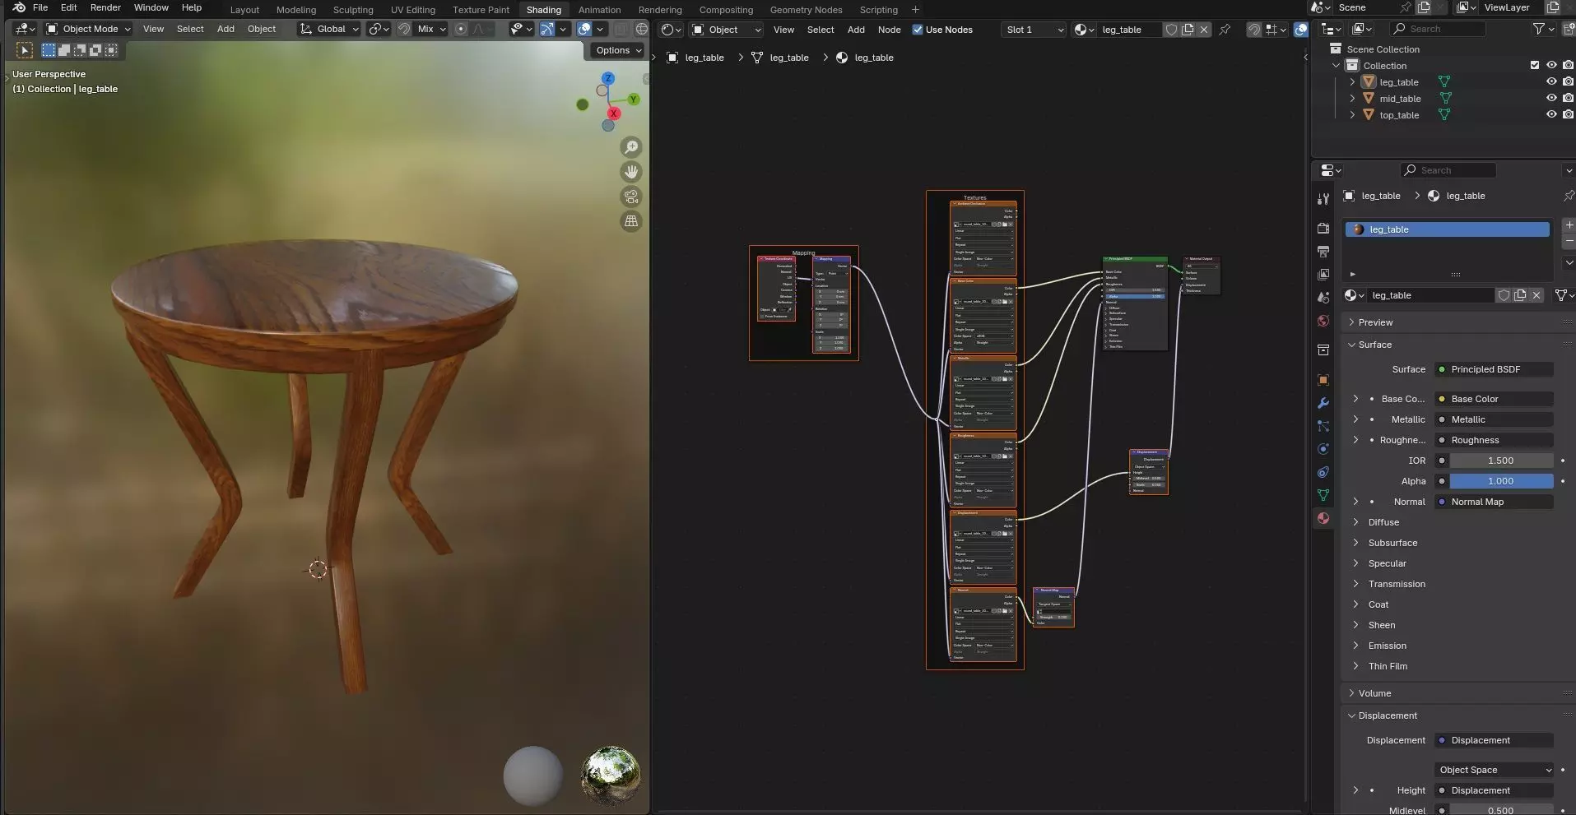The image size is (1576, 815).
Task: Expand the Preview panel
Action: coord(1375,322)
